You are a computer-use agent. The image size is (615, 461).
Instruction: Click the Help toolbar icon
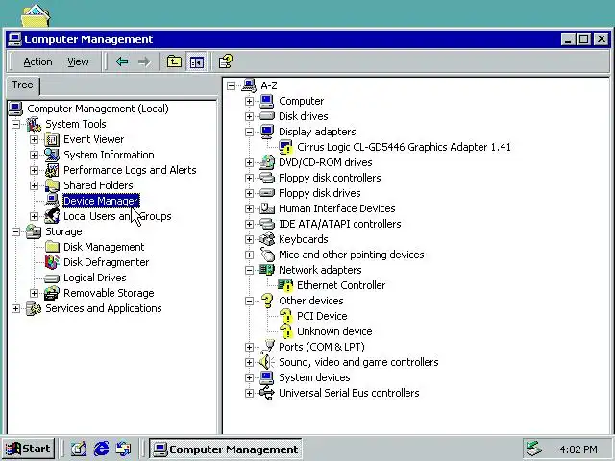click(226, 61)
